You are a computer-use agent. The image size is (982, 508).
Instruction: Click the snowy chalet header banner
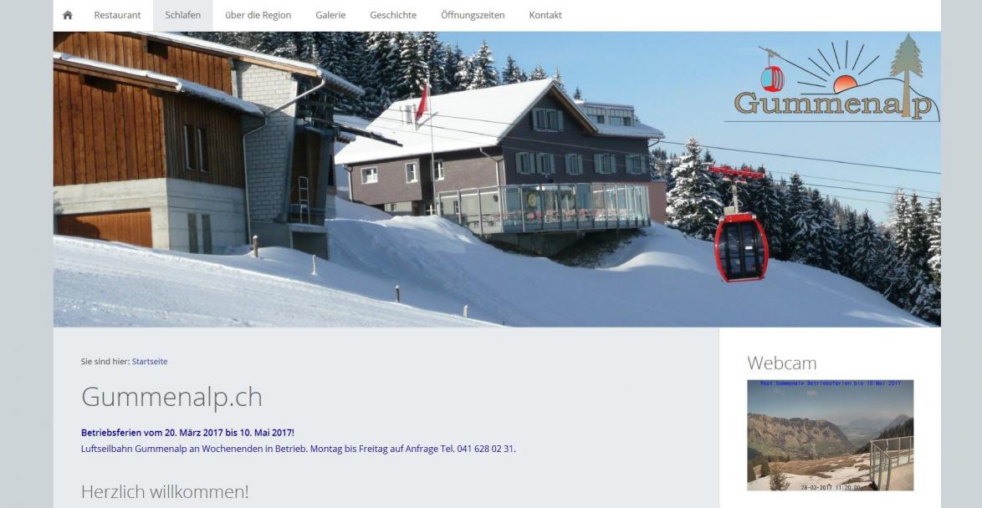497,180
